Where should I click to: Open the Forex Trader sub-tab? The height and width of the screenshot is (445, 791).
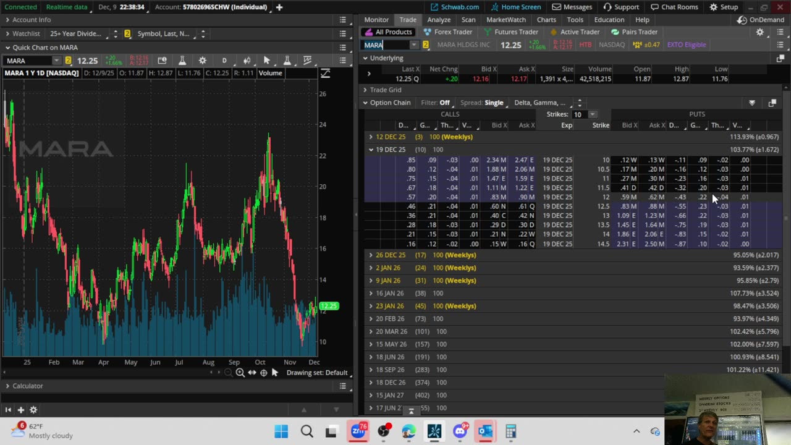pyautogui.click(x=448, y=32)
